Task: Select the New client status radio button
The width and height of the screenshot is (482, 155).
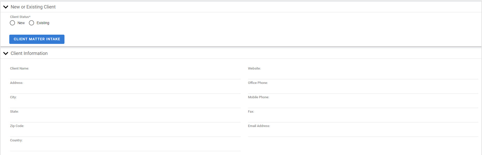Action: [12, 23]
